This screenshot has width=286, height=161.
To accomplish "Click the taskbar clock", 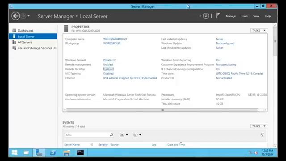I will pyautogui.click(x=267, y=153).
